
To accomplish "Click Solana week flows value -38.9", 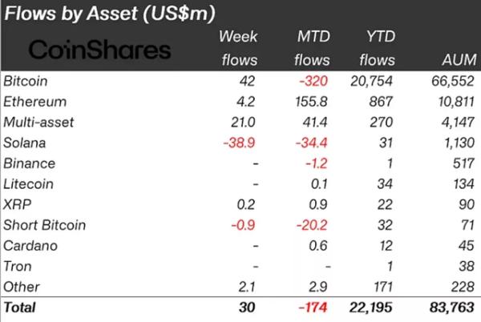I will (x=239, y=143).
